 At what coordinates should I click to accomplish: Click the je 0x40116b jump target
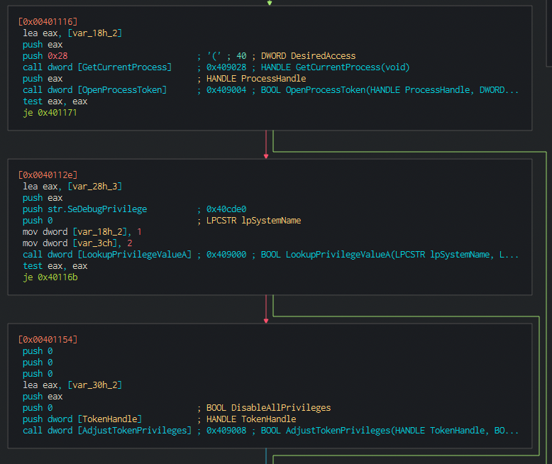(57, 277)
